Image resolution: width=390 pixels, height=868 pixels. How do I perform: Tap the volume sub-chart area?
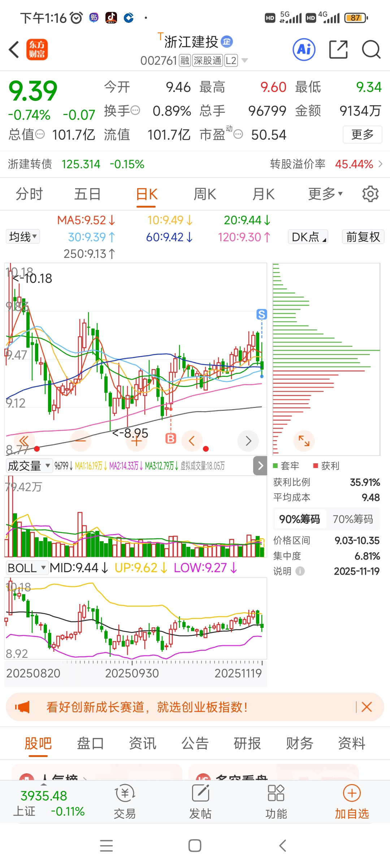[x=135, y=516]
